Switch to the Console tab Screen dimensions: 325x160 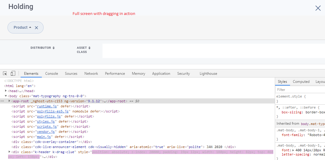52,74
